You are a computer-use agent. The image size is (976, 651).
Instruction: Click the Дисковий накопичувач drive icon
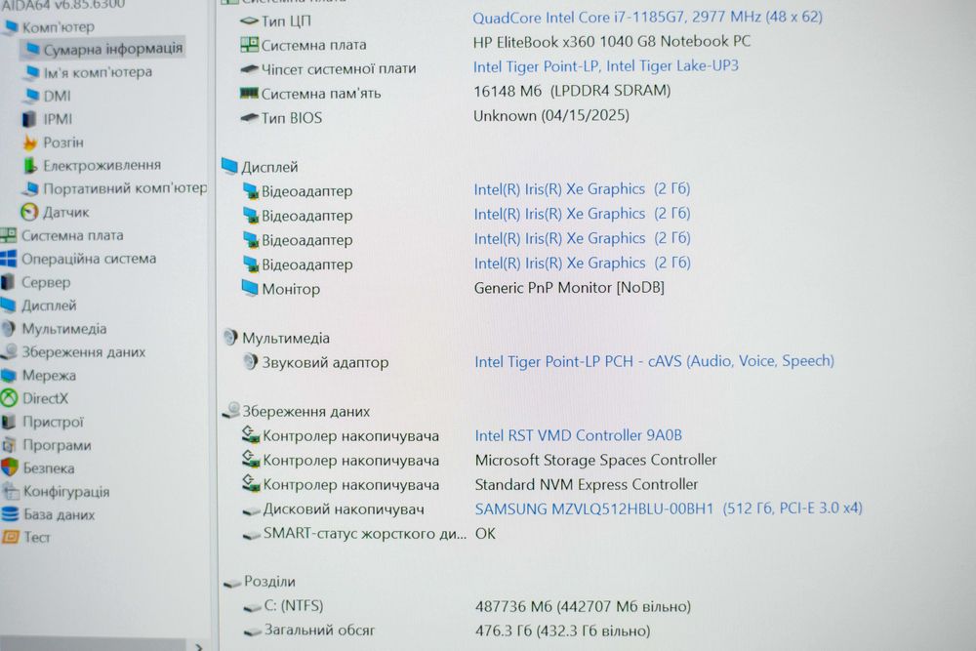coord(251,510)
